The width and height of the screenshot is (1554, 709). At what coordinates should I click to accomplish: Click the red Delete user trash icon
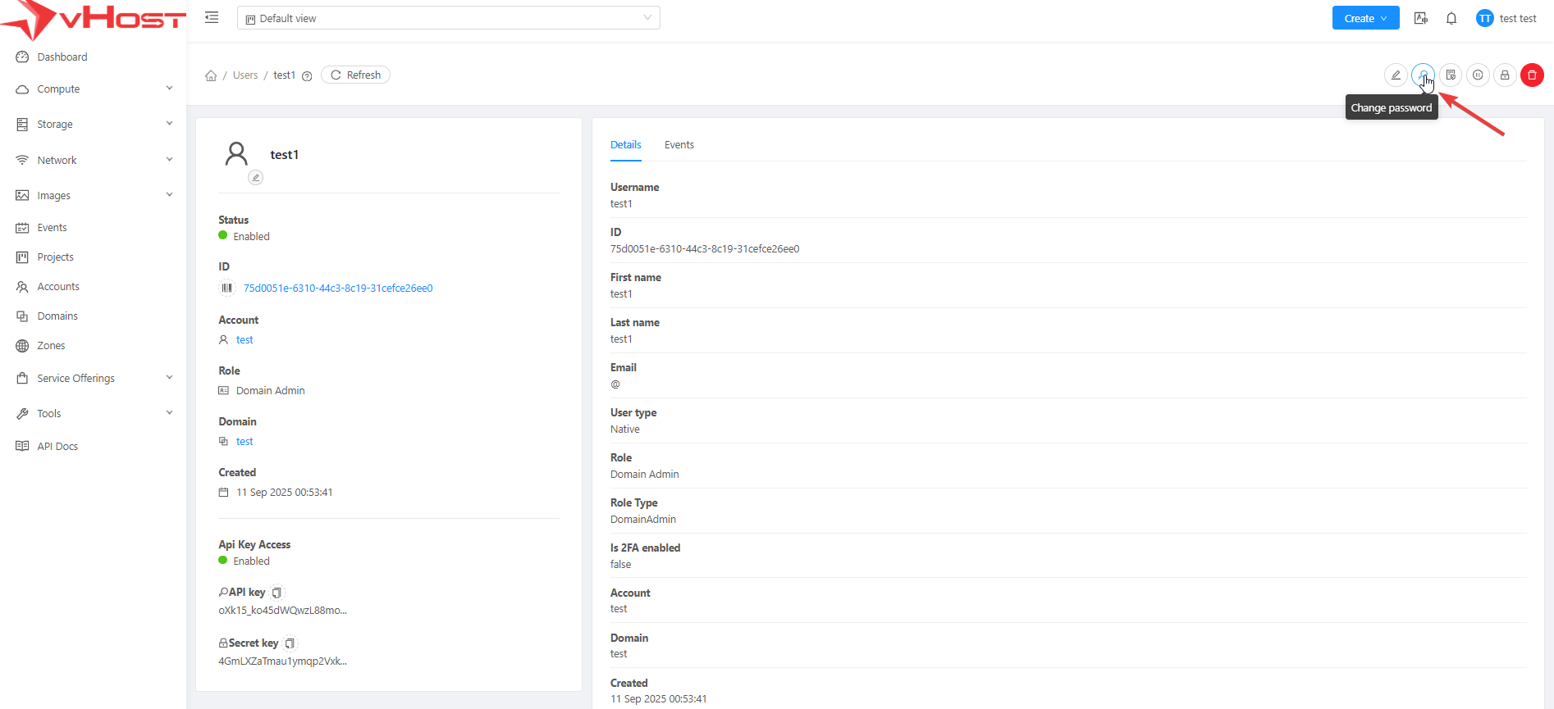[1532, 75]
